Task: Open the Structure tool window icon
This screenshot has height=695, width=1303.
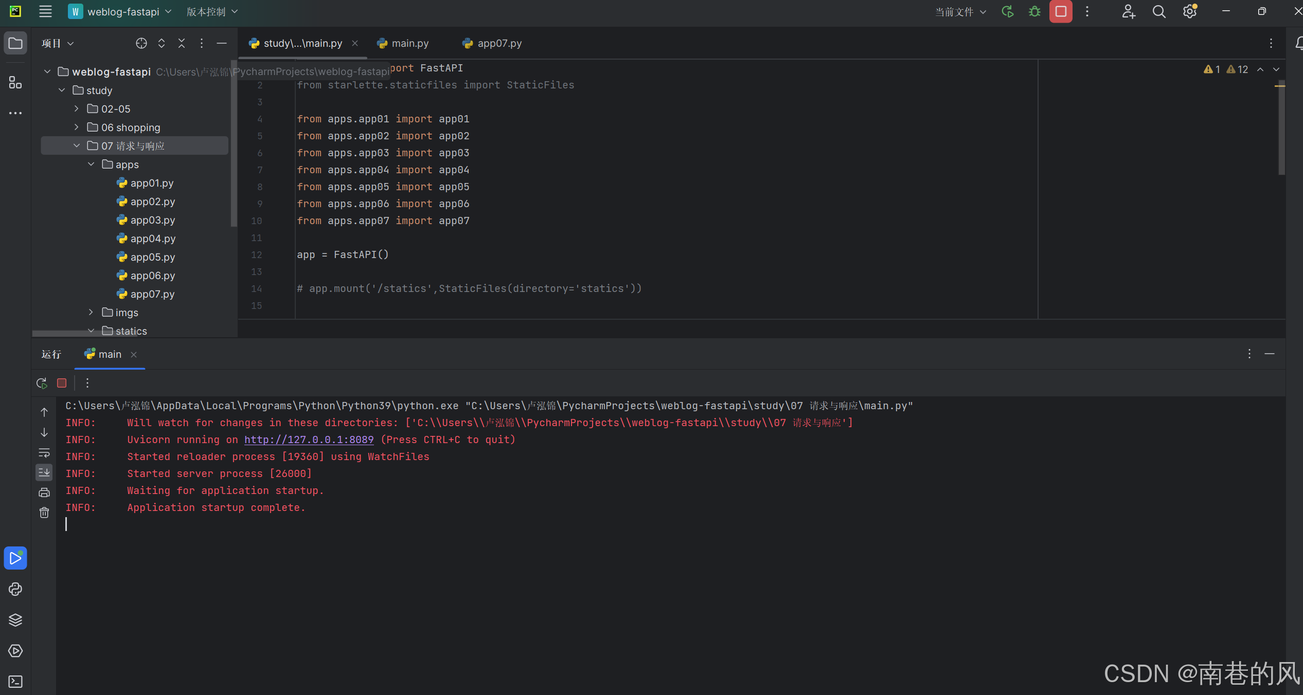Action: point(15,82)
